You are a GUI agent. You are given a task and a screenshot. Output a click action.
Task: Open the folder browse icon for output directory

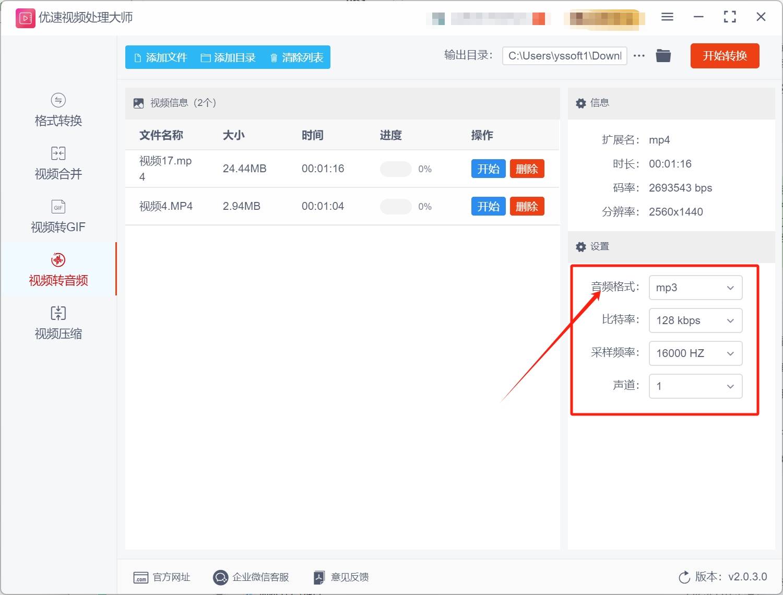point(663,55)
